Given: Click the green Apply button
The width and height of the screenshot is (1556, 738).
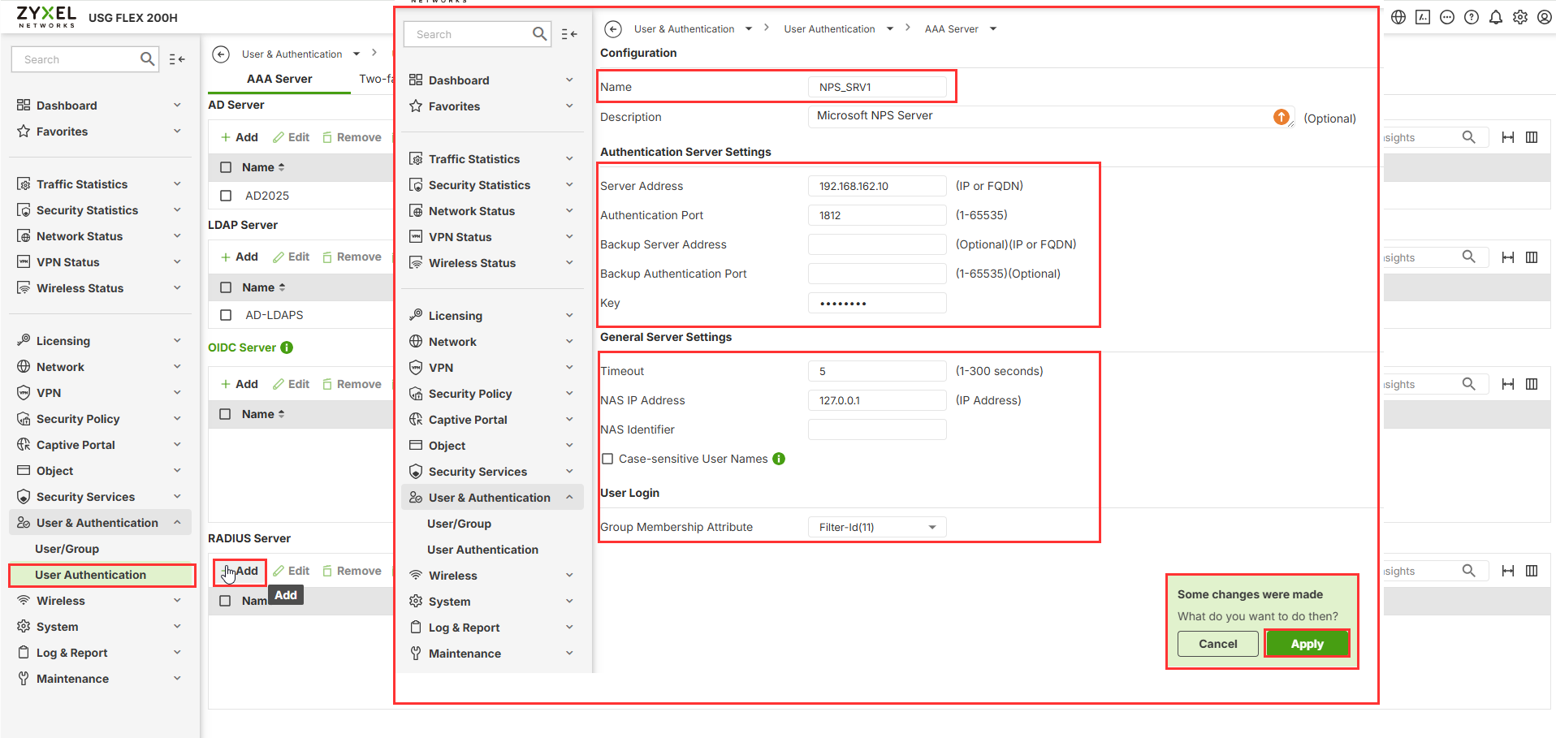Looking at the screenshot, I should click(x=1307, y=644).
